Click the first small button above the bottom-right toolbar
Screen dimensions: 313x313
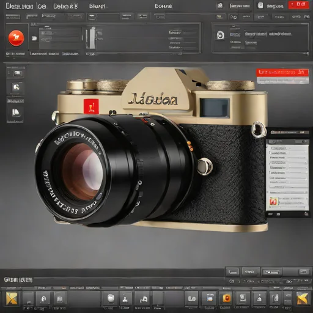232,272
